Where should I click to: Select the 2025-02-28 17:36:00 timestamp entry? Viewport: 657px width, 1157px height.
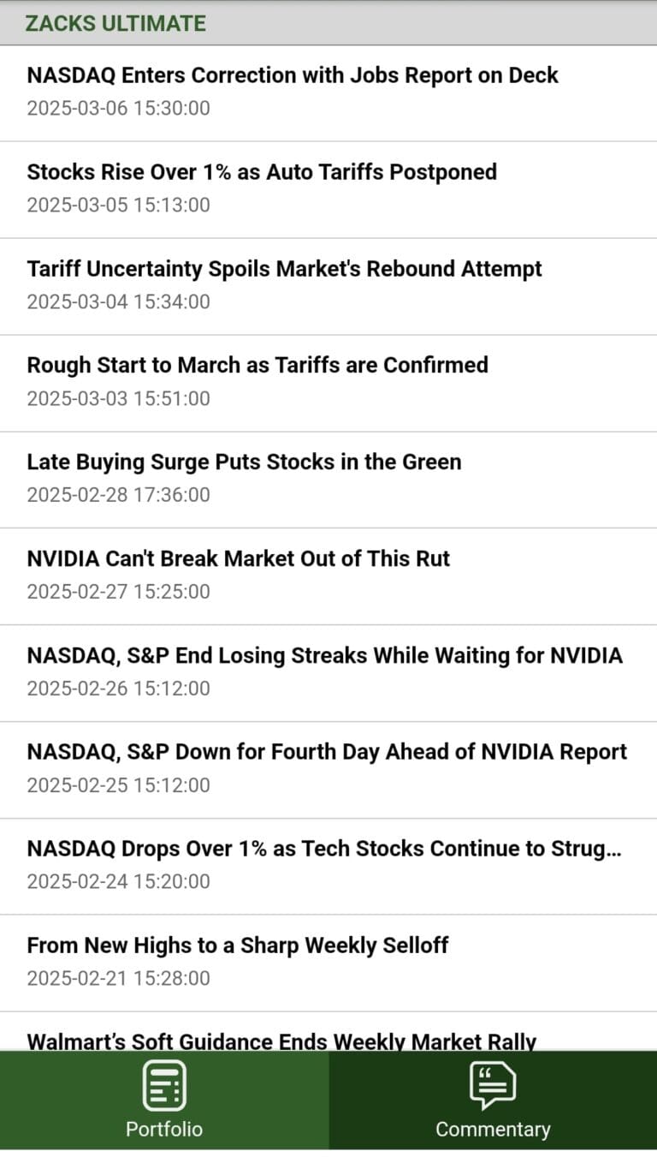[118, 494]
